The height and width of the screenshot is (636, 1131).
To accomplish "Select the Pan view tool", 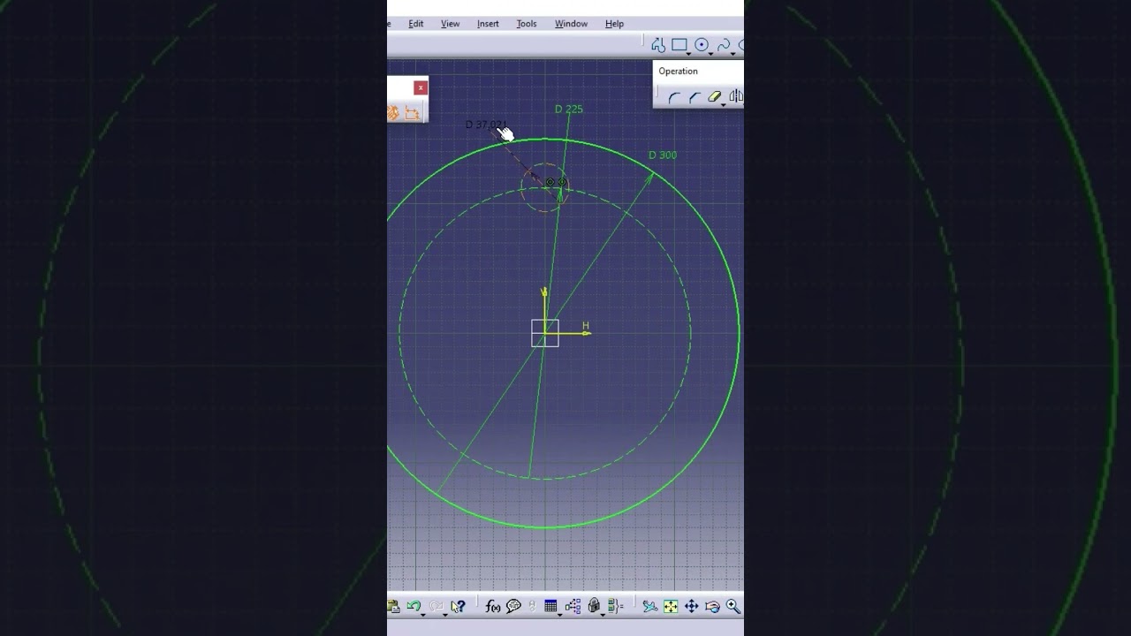I will click(691, 606).
